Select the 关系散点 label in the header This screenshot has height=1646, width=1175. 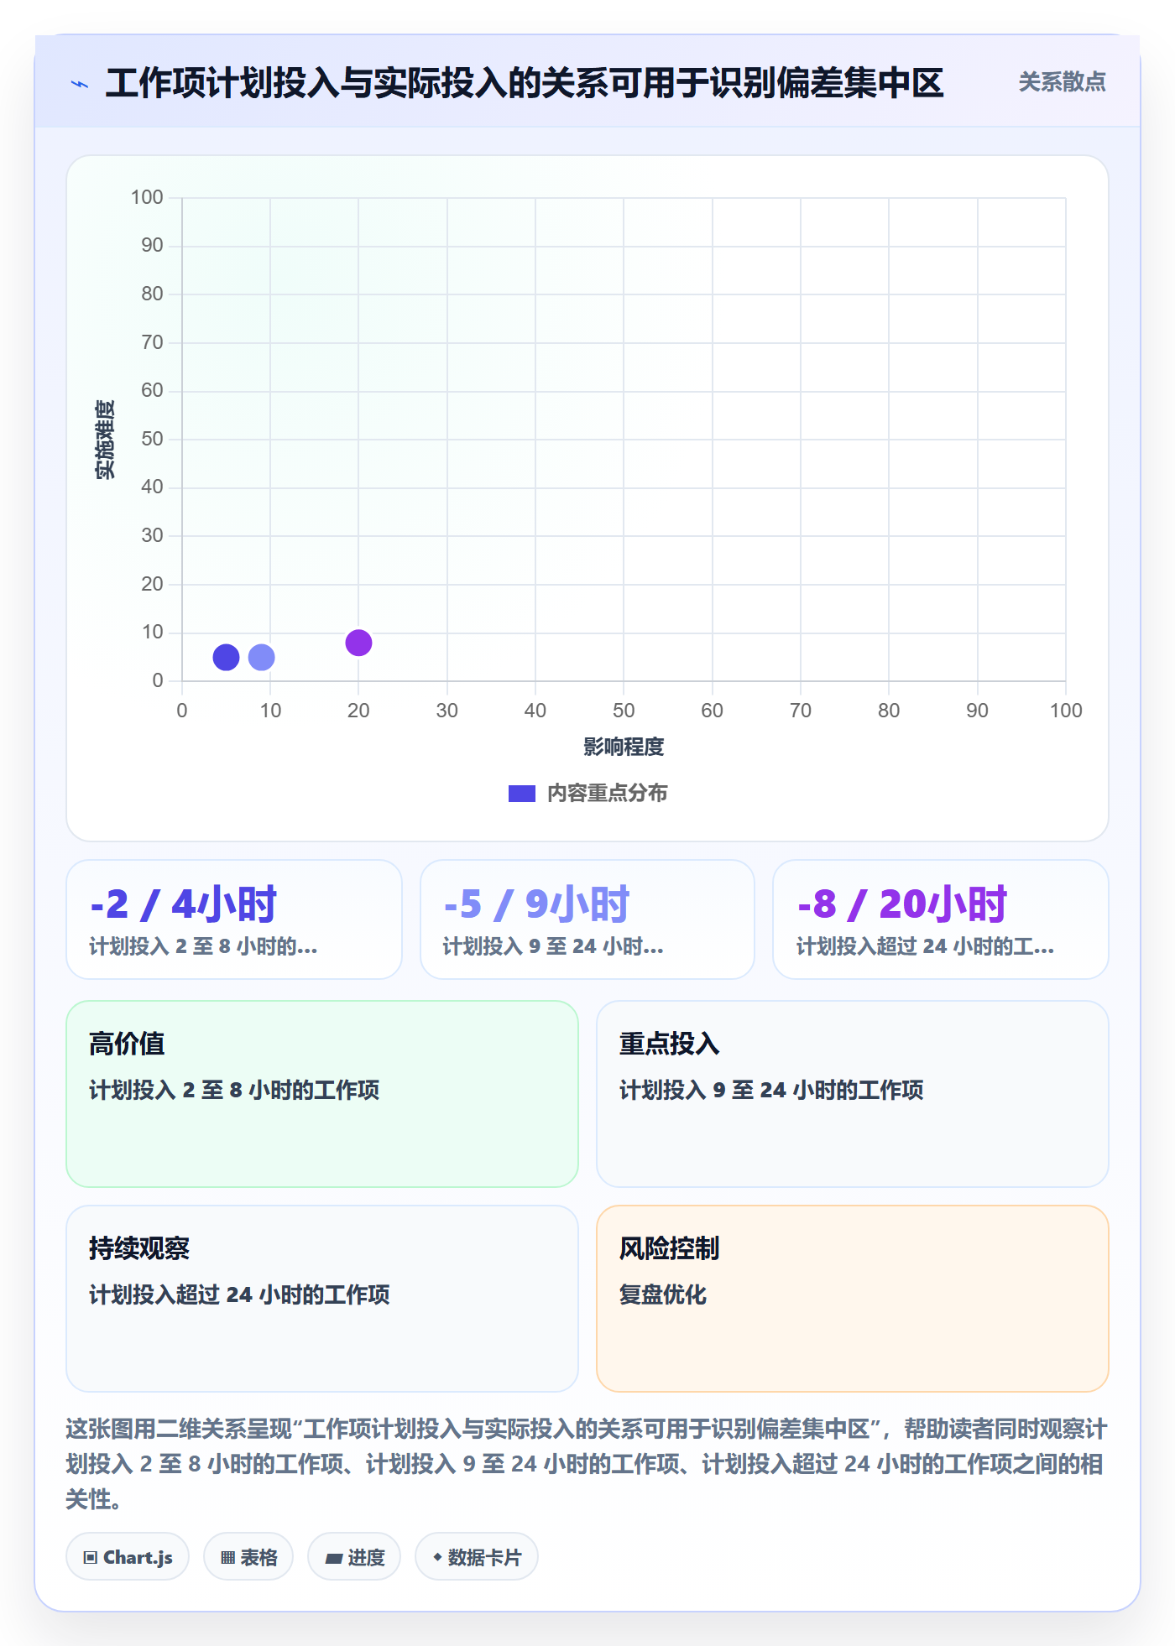click(1062, 82)
